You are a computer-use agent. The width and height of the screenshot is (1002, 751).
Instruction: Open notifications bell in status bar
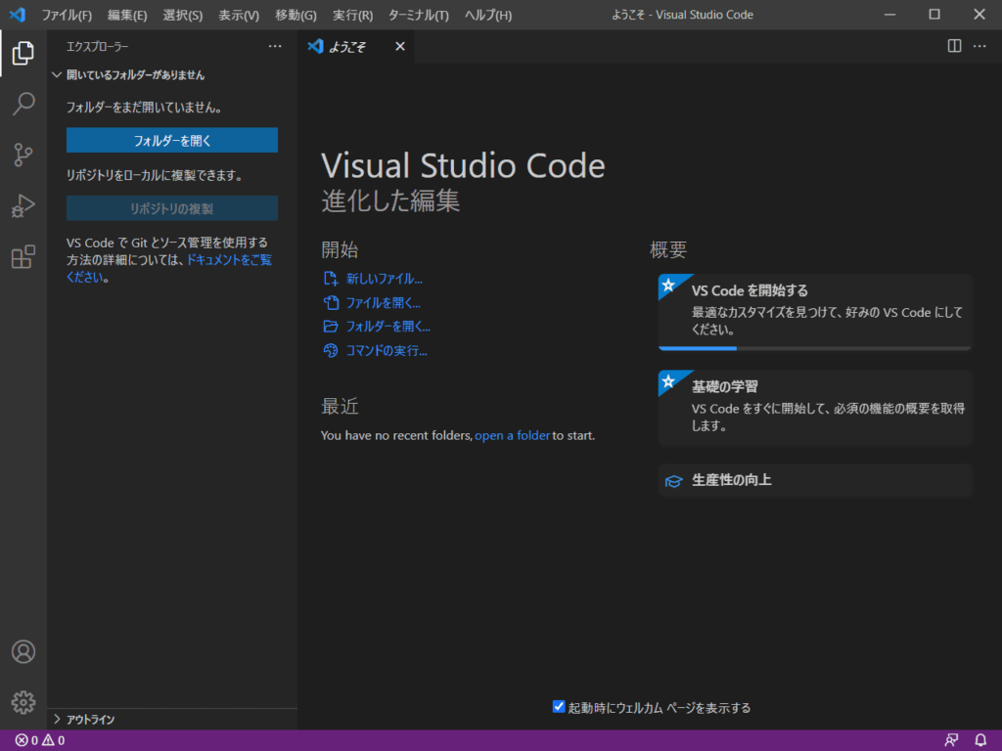(x=980, y=740)
